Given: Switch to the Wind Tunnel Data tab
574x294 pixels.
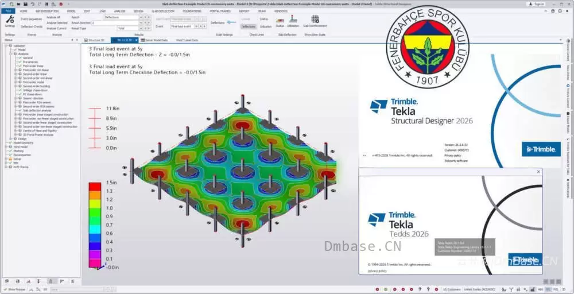Looking at the screenshot, I should pos(188,40).
